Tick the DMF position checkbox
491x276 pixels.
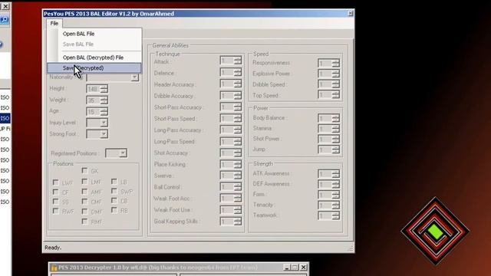(84, 212)
